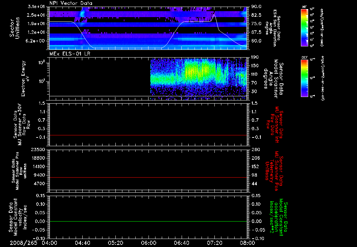
Task: Click the 04:00 time axis label
Action: (x=50, y=243)
